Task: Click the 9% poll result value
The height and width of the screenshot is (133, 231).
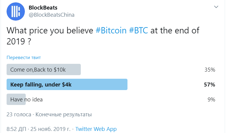Action: pos(212,100)
